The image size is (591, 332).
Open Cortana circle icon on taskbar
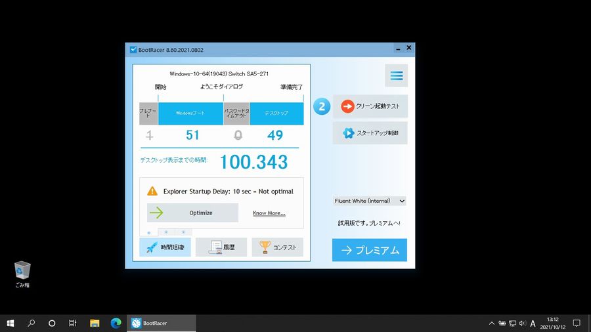coord(52,323)
